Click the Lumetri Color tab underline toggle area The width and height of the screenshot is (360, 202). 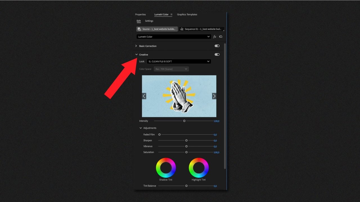click(161, 14)
